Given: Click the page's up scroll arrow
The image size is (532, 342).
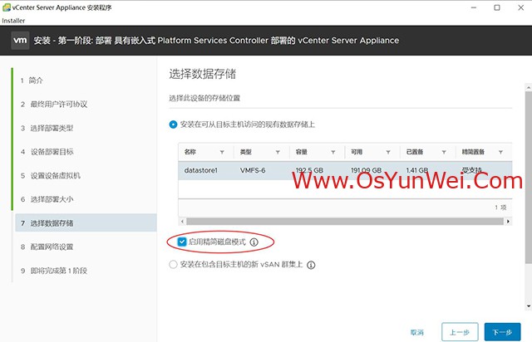Looking at the screenshot, I should coord(529,87).
